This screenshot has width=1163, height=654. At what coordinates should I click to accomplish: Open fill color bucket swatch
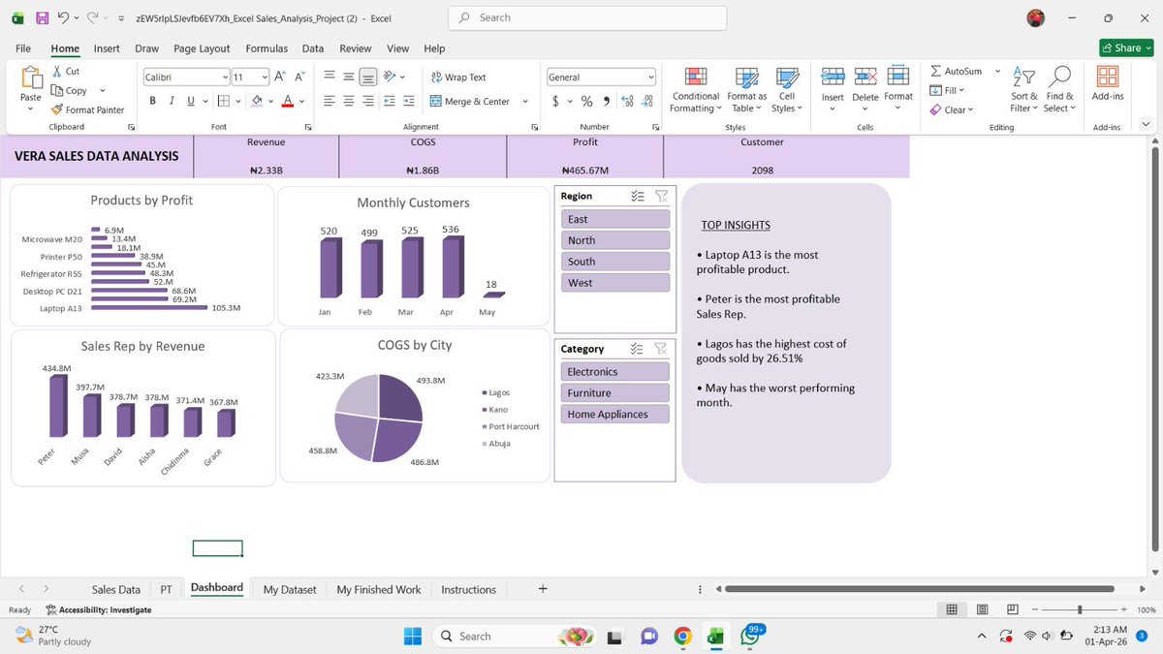257,101
